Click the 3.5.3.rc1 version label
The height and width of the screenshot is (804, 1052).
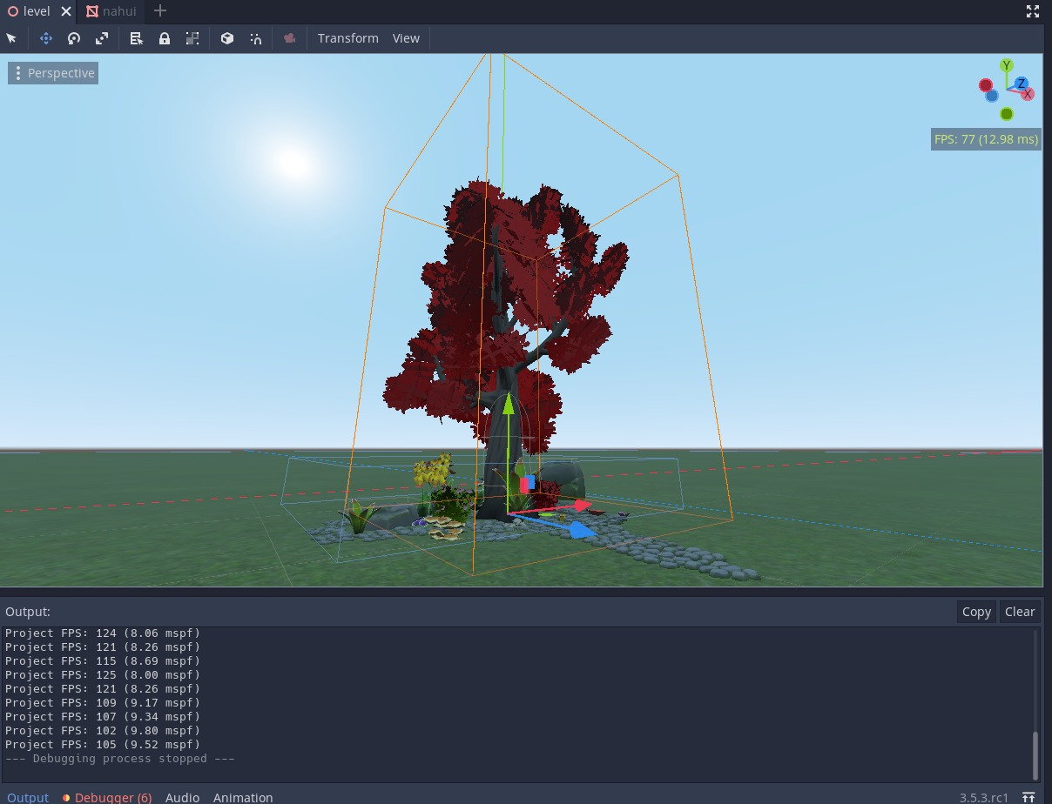(x=984, y=797)
